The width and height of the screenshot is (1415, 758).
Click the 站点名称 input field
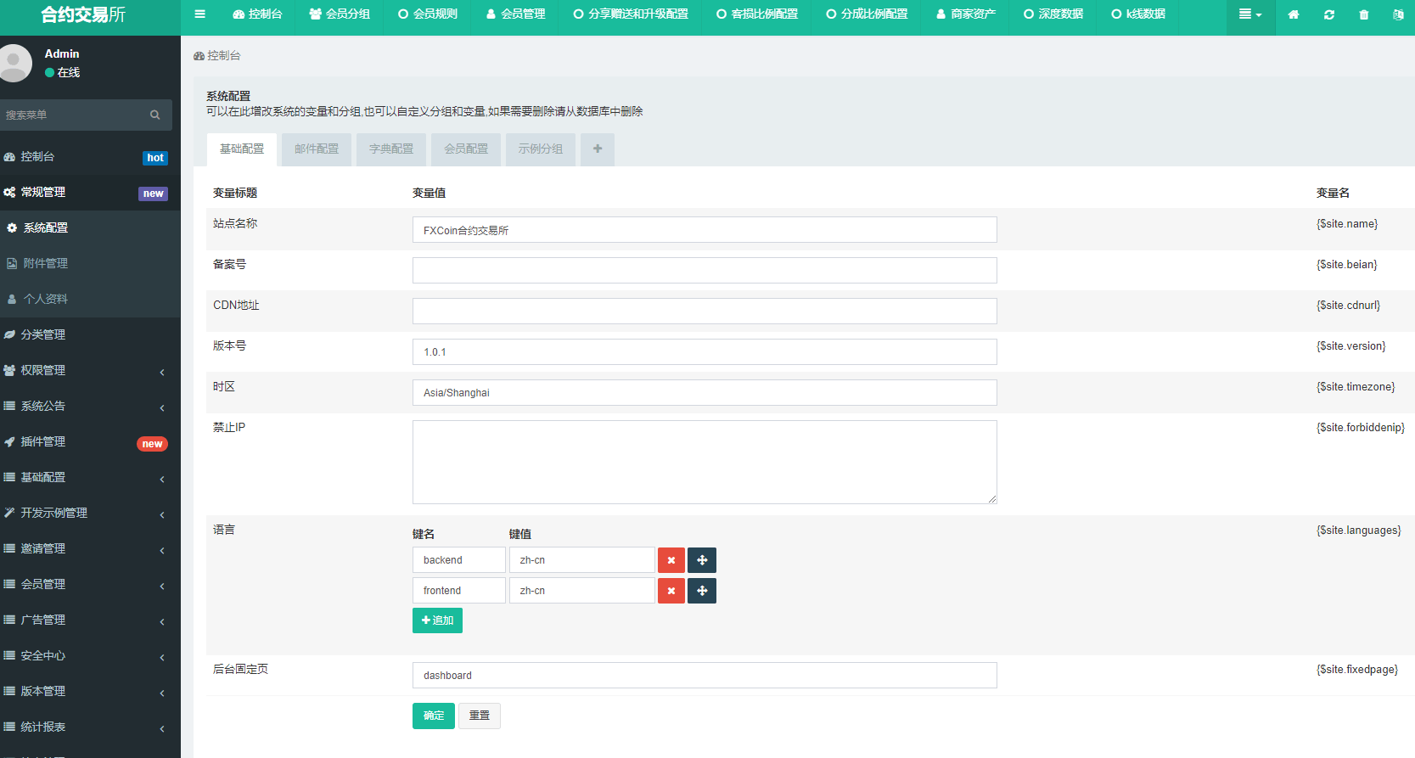click(x=704, y=230)
